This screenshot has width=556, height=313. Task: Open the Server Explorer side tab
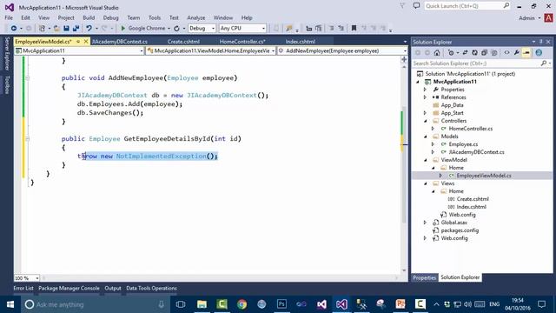coord(6,54)
